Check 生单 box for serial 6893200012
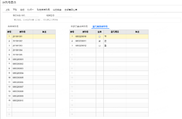This screenshot has height=119, width=182. tap(99, 46)
